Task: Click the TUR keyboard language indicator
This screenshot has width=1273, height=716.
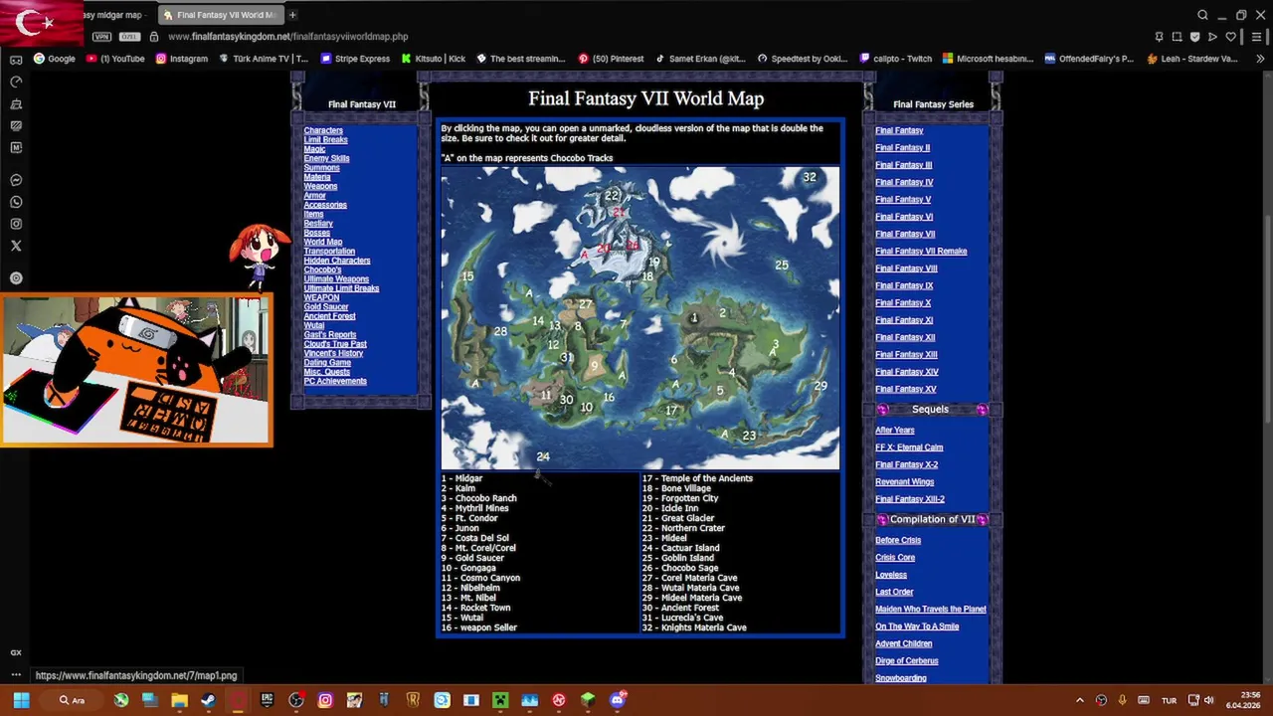Action: (x=1170, y=700)
